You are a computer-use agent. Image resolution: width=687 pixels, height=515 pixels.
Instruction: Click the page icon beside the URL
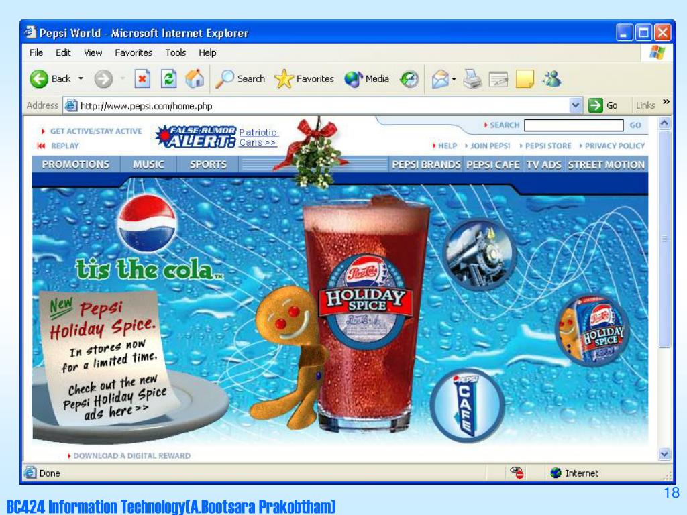point(70,105)
